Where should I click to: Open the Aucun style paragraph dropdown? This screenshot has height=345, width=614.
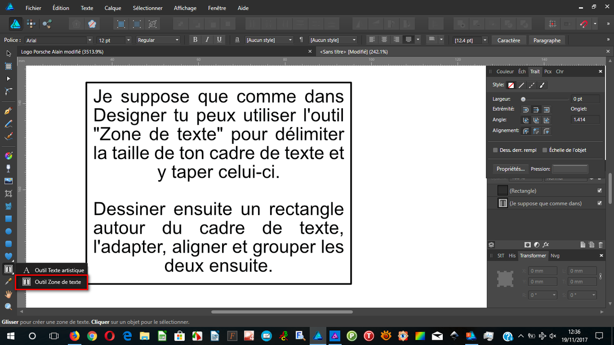coord(354,40)
